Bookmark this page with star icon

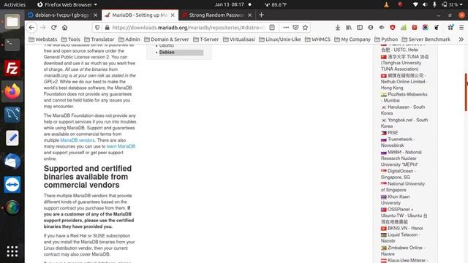click(x=305, y=28)
